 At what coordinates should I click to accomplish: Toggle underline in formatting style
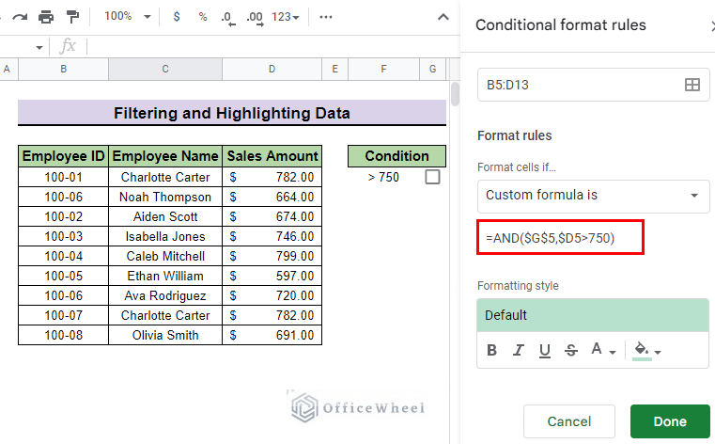coord(544,351)
